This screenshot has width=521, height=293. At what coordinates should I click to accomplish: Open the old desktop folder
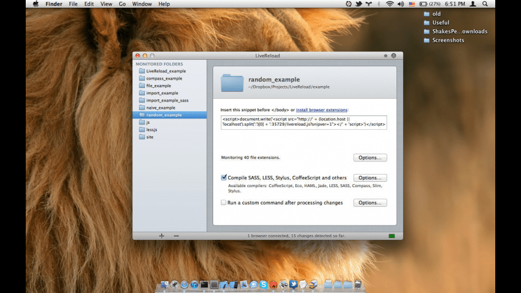click(432, 14)
